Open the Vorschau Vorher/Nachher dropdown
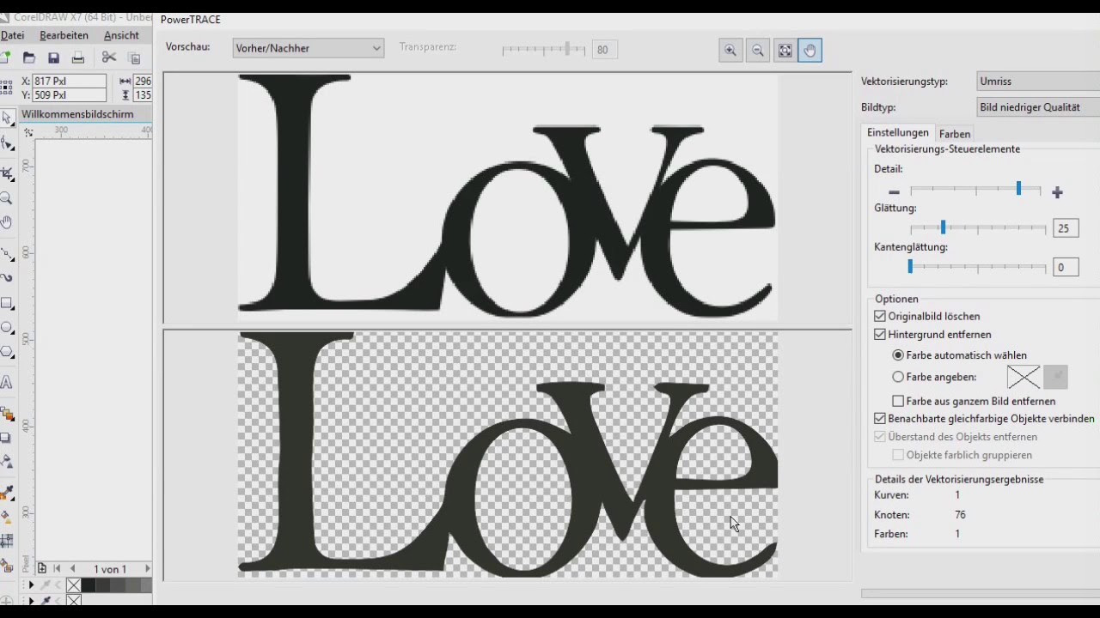The image size is (1100, 618). pos(308,48)
